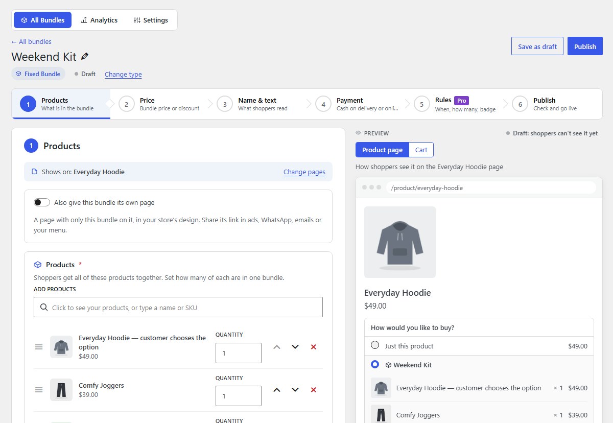This screenshot has width=613, height=423.
Task: Click quantity field for Comfy Joggers
Action: pyautogui.click(x=239, y=396)
